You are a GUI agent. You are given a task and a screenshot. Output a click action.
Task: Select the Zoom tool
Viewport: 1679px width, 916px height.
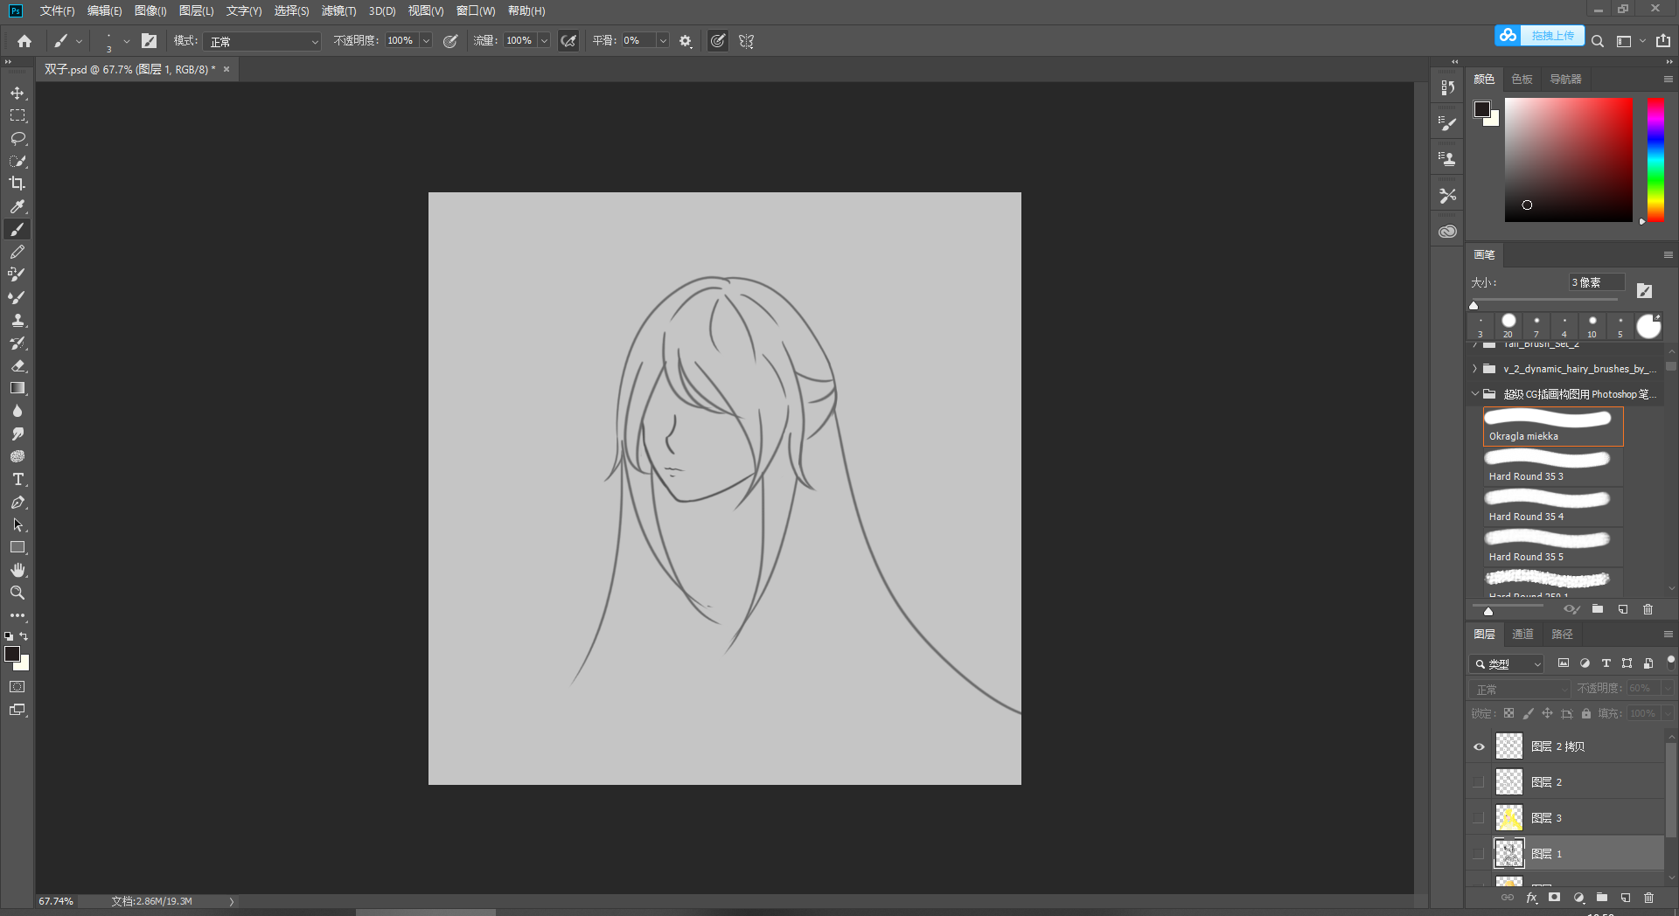coord(17,593)
